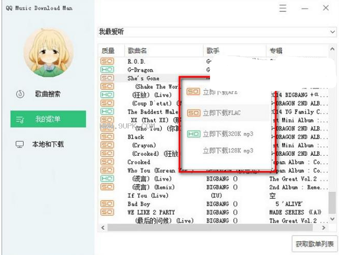Click 获取歌单列表 get playlist button
The width and height of the screenshot is (339, 255).
[315, 244]
